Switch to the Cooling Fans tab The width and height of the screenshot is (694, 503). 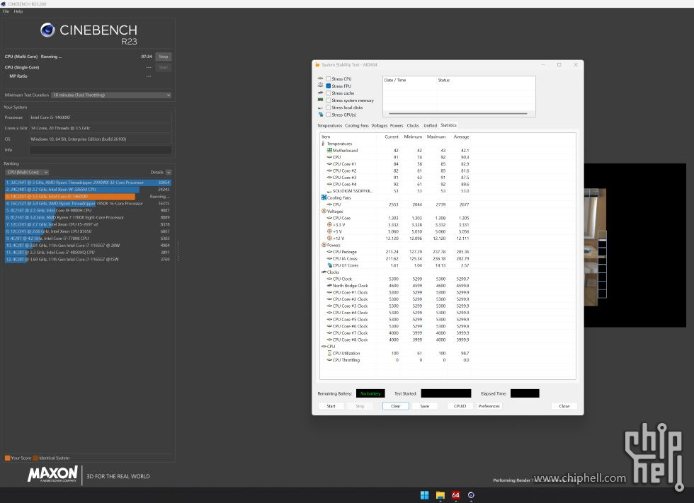(357, 125)
